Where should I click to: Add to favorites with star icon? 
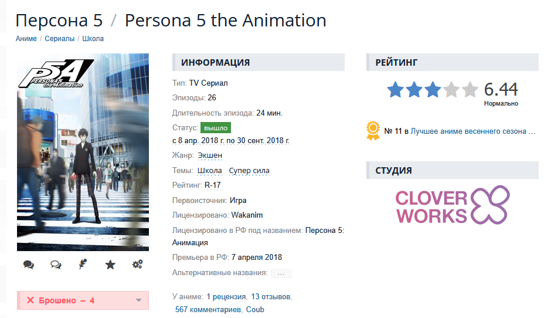click(110, 265)
